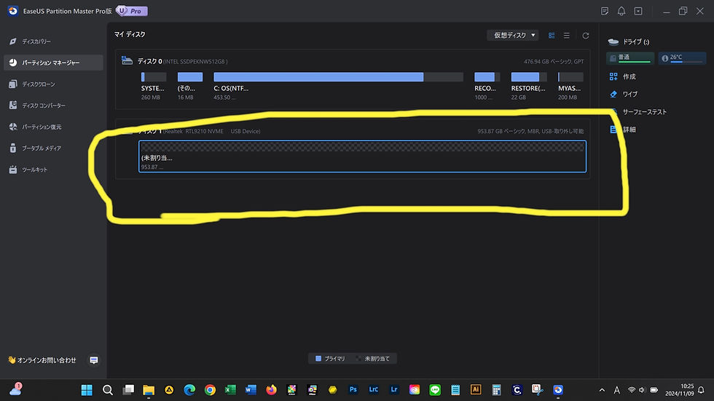The image size is (714, 401).
Task: Open Windows Start menu
Action: (x=87, y=389)
